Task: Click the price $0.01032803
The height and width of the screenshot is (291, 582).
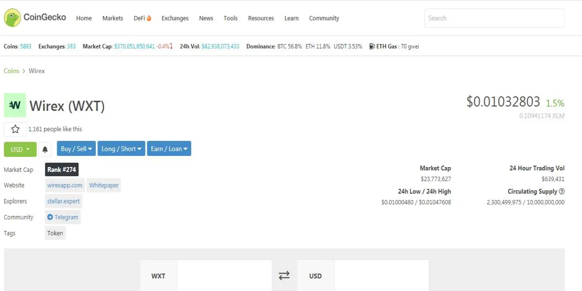Action: [x=503, y=102]
